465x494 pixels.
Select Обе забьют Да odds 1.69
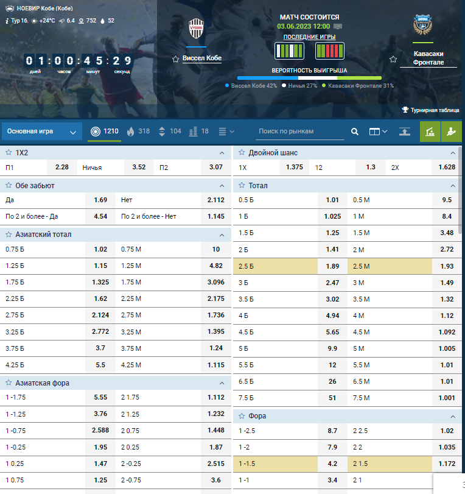(100, 200)
